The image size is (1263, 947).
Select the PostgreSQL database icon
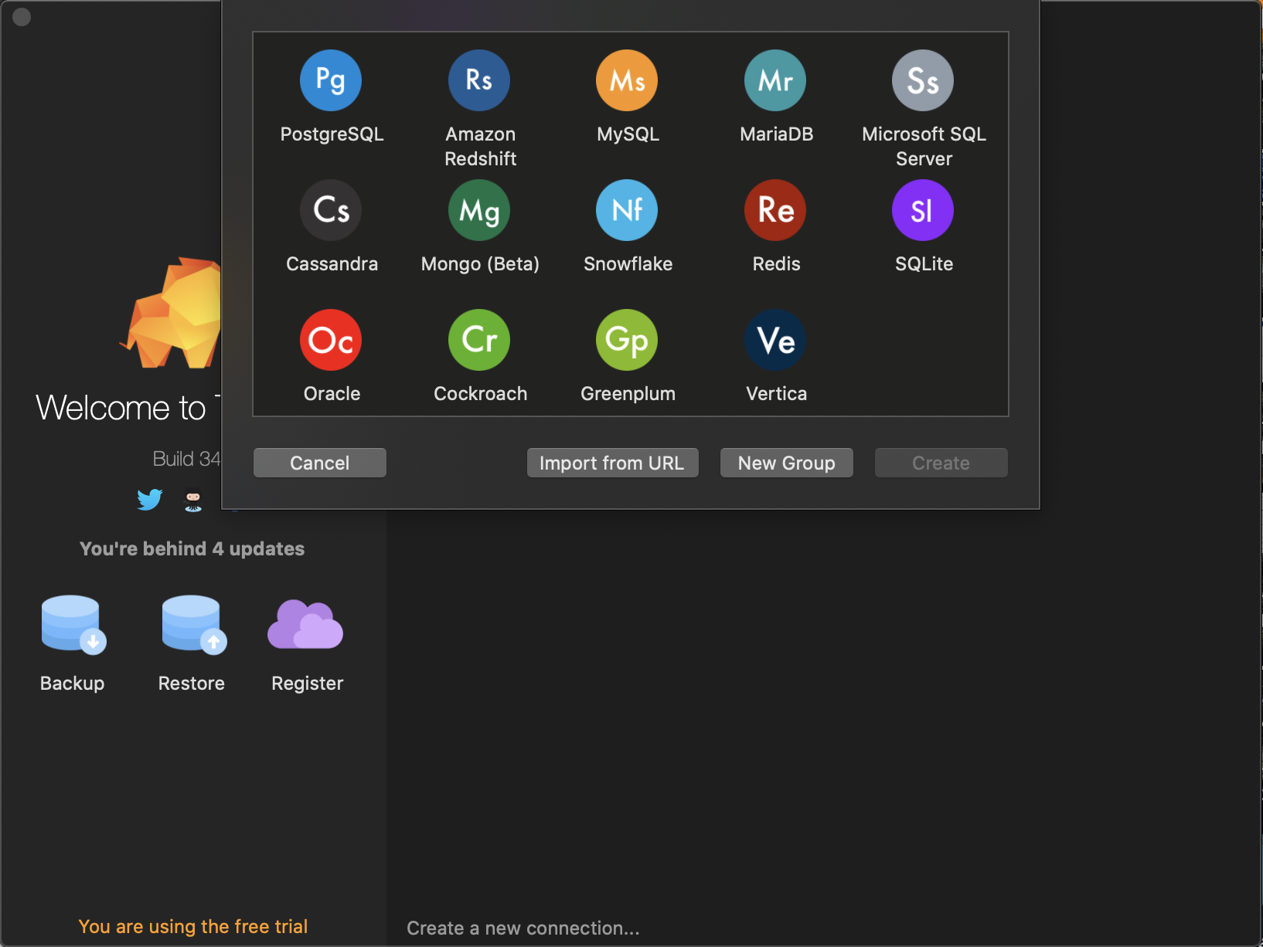click(331, 80)
